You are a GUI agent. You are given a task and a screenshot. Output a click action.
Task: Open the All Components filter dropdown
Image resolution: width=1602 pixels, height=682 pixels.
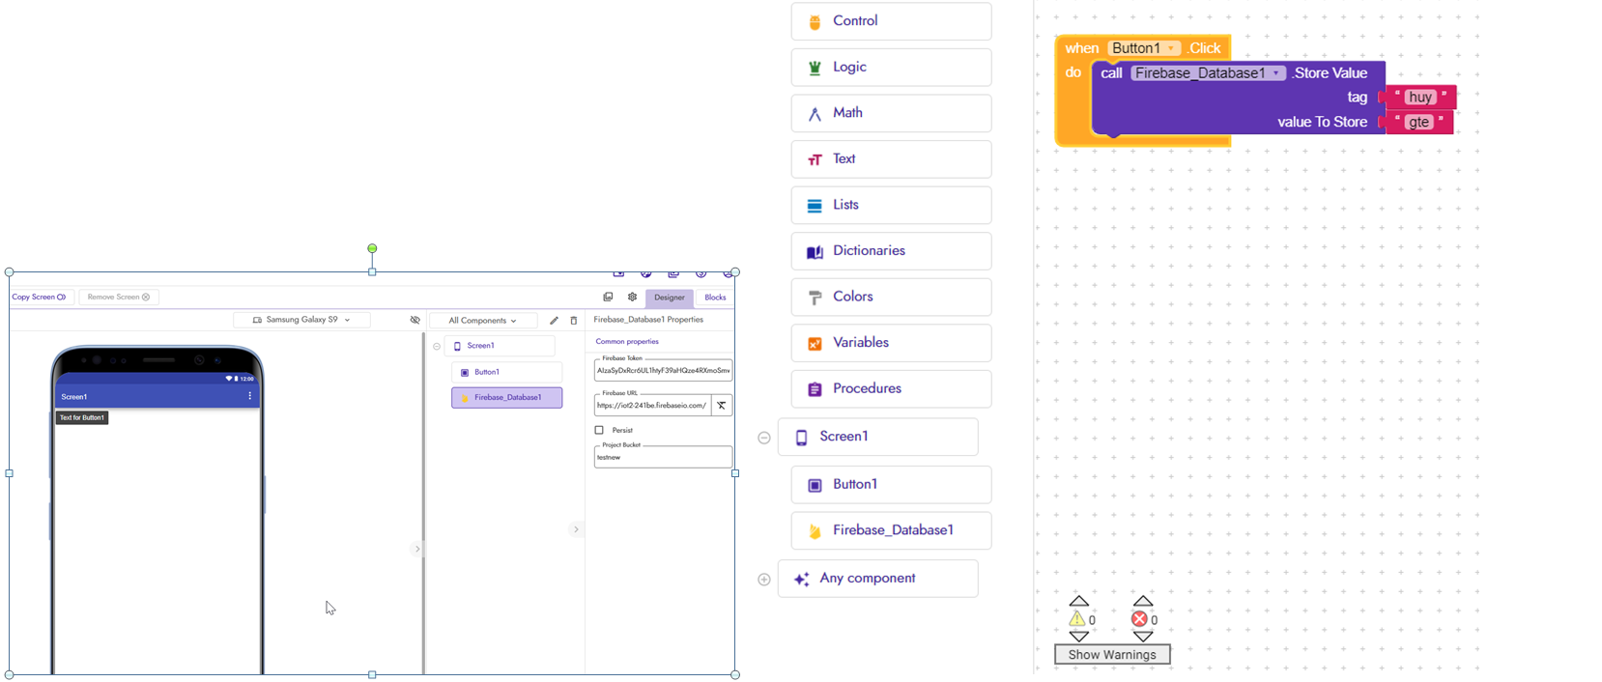point(482,321)
